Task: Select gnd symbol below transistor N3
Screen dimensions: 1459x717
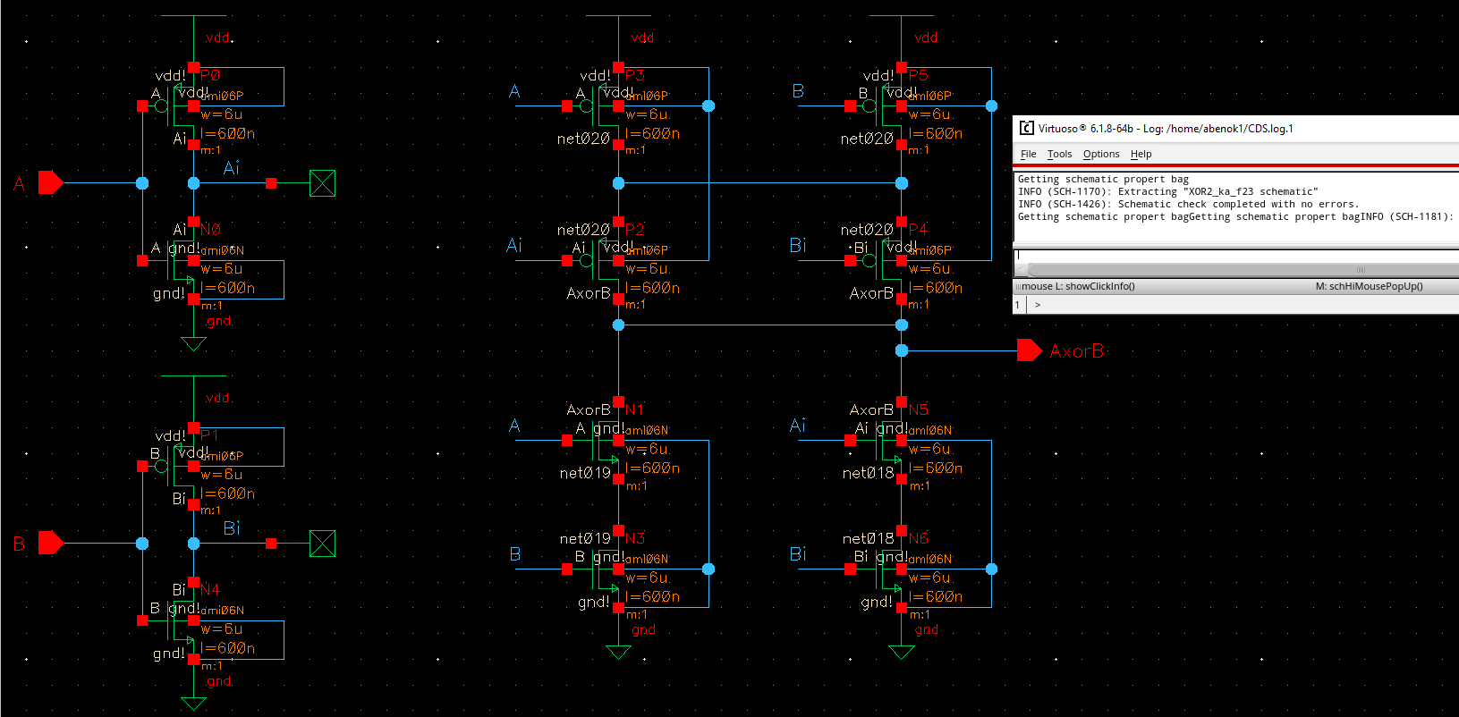Action: click(618, 652)
